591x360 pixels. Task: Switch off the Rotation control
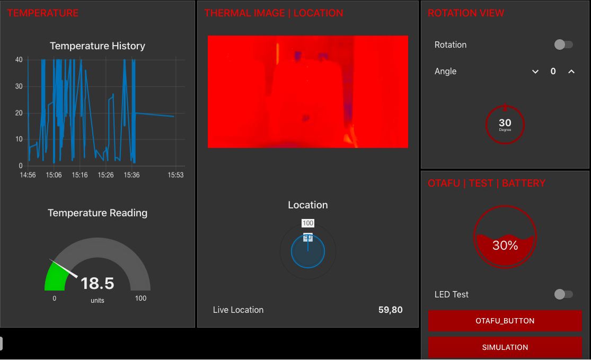563,45
